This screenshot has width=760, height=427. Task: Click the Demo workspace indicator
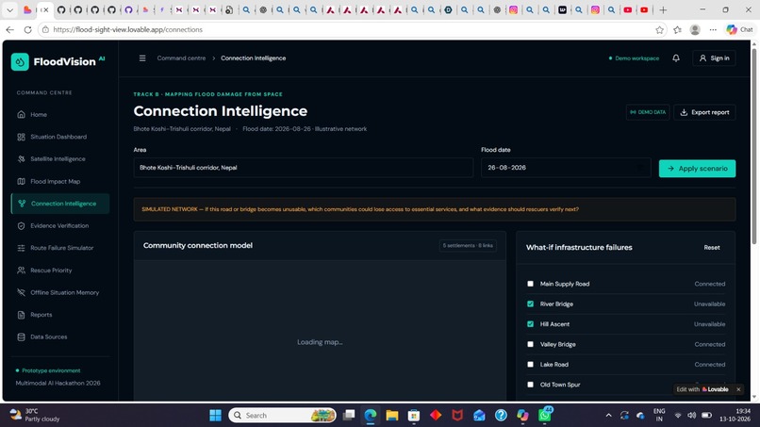(634, 58)
